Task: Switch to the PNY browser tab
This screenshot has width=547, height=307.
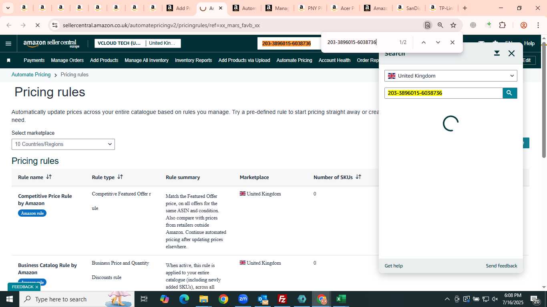Action: 310,8
